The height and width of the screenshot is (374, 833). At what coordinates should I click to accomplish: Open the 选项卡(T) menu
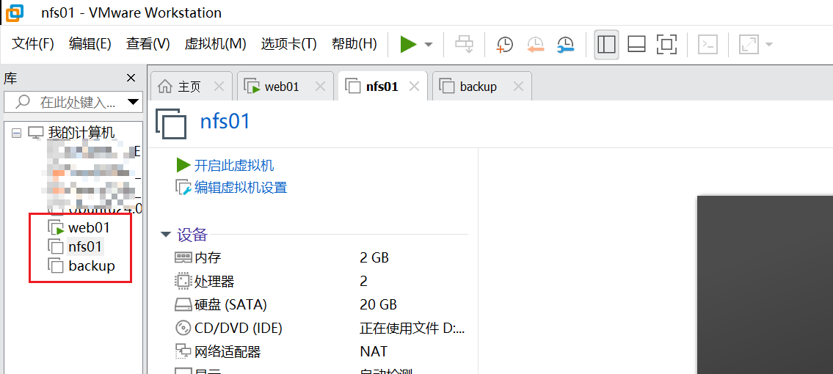coord(288,44)
